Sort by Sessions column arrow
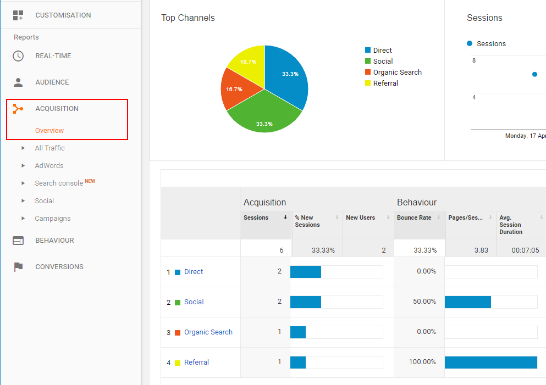The width and height of the screenshot is (546, 385). tap(285, 217)
